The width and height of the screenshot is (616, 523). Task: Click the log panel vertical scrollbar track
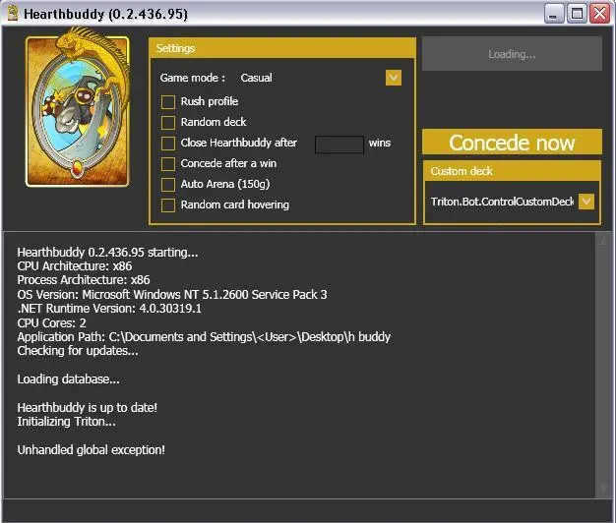pyautogui.click(x=602, y=364)
